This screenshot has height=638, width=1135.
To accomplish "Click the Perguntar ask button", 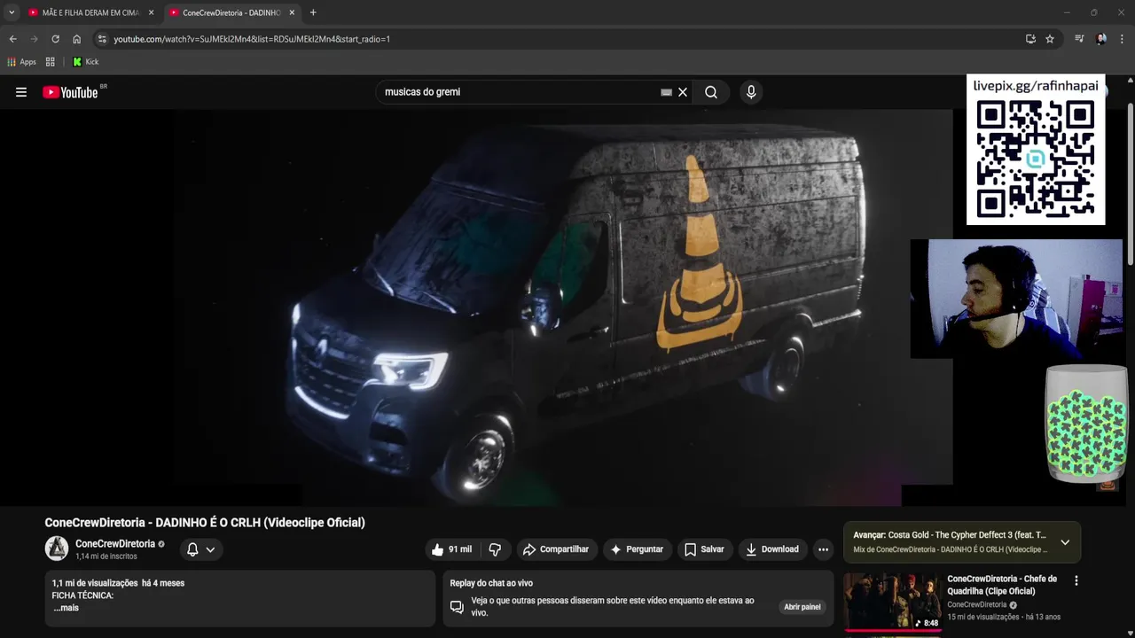I will (636, 549).
